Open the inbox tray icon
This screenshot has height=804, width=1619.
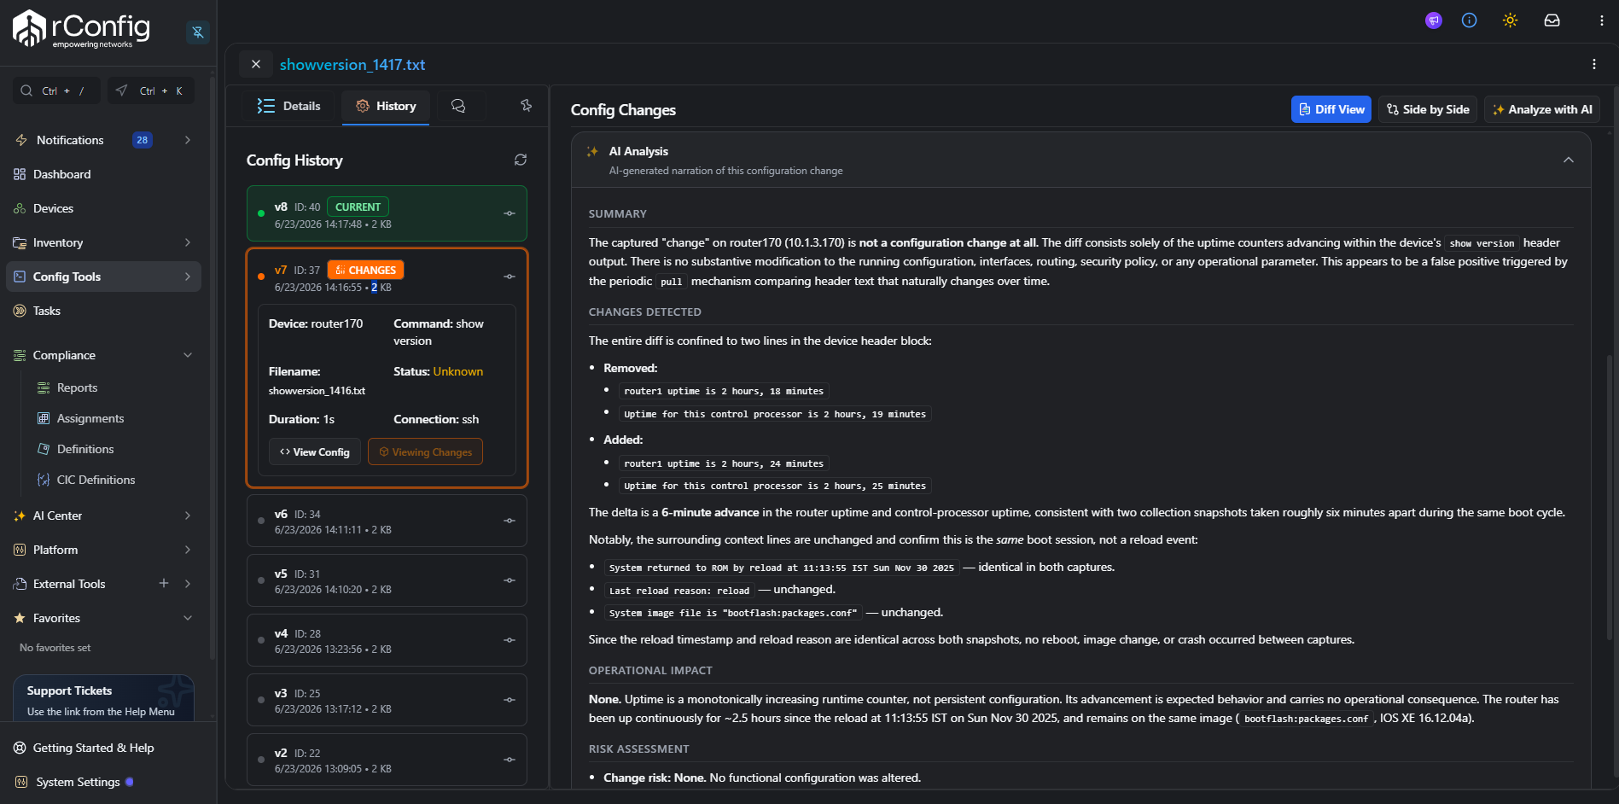click(x=1552, y=20)
